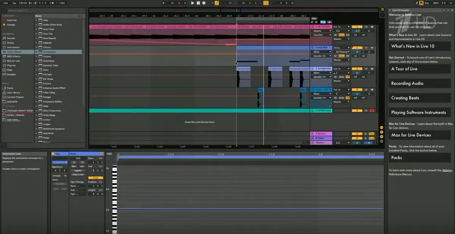Open the All Channels dropdown
Image resolution: width=455 pixels, height=234 pixels.
[x=342, y=52]
